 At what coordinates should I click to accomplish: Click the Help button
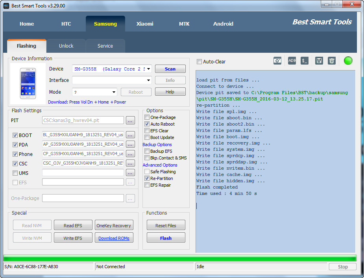tap(170, 92)
